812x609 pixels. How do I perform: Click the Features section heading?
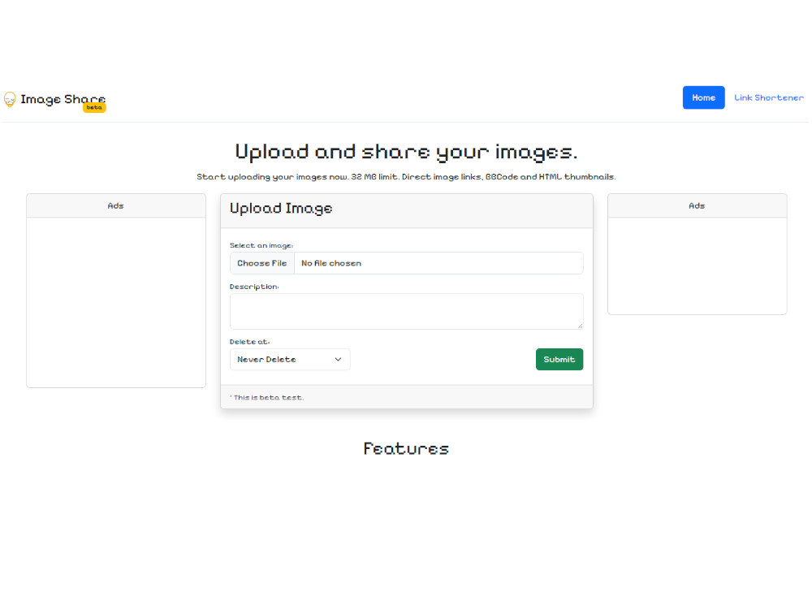pos(406,448)
